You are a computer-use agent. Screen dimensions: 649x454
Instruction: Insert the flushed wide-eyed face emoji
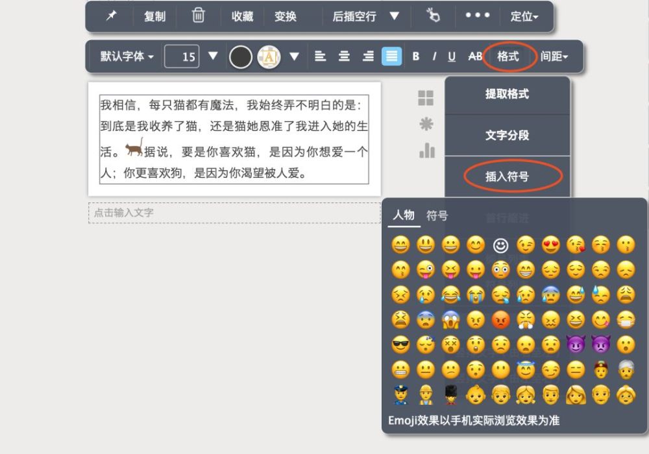[x=500, y=270]
